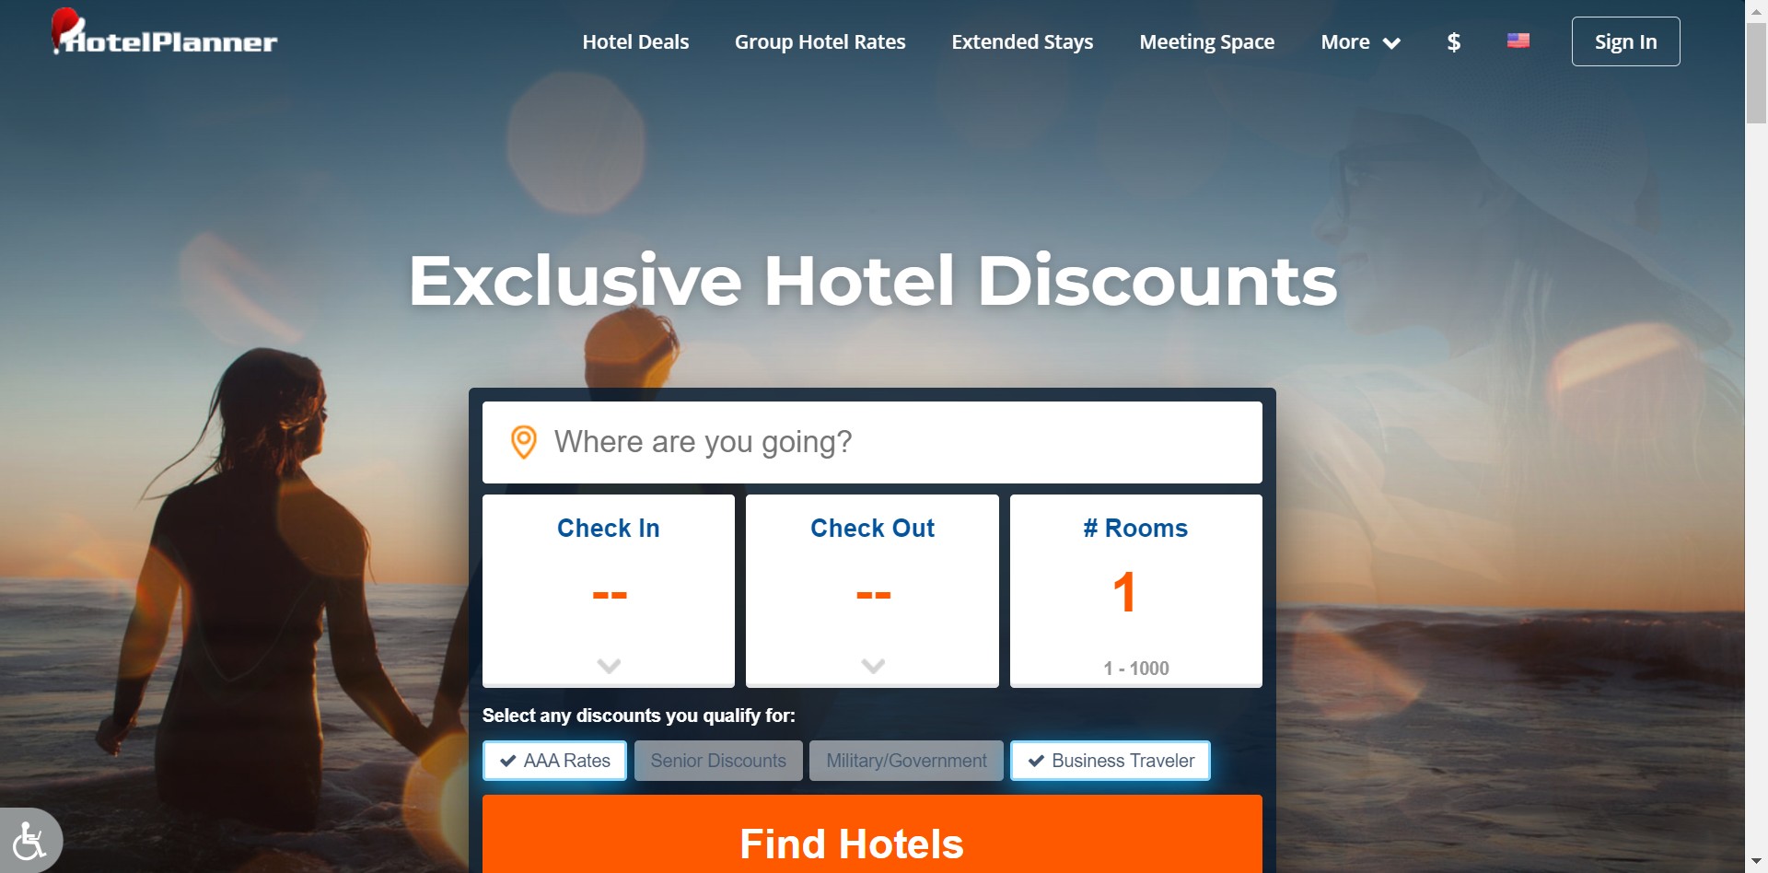The width and height of the screenshot is (1768, 873).
Task: Expand the Check In date picker
Action: (609, 591)
